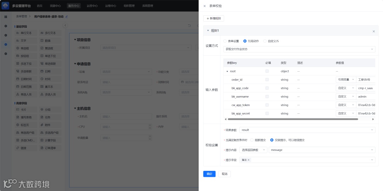Image resolution: width=383 pixels, height=191 pixels.
Task: Select 仅做提示，可以继续提交 radio option
Action: [x=287, y=140]
